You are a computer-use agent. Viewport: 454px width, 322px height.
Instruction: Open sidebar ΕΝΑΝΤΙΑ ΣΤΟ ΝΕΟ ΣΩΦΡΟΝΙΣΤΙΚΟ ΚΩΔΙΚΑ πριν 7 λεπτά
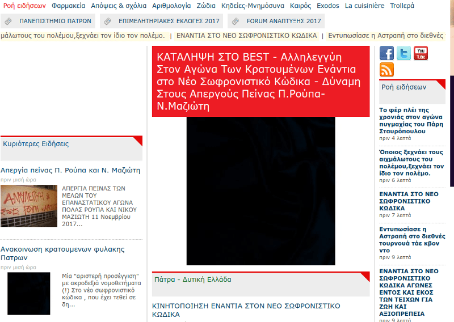click(409, 201)
